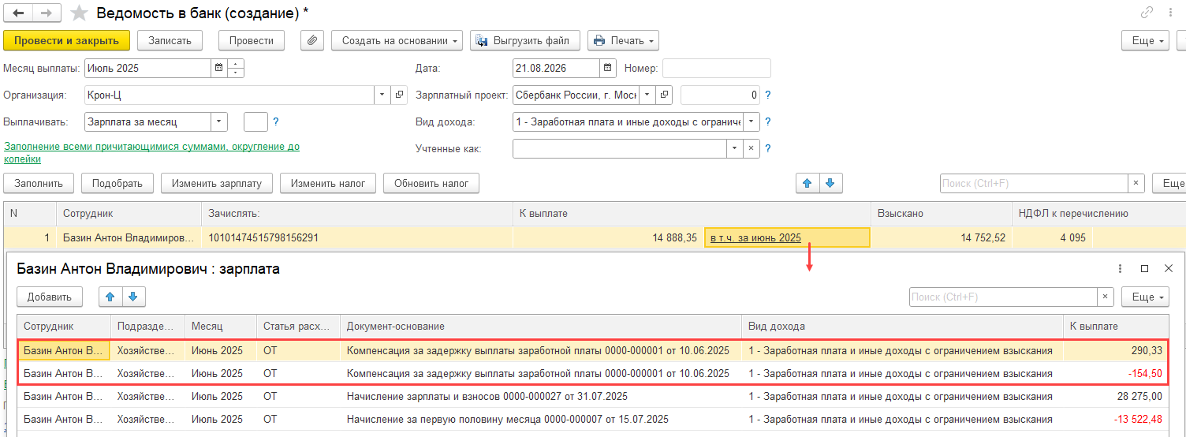Select popup row with amount 290,33
Image resolution: width=1186 pixels, height=437 pixels.
(592, 350)
